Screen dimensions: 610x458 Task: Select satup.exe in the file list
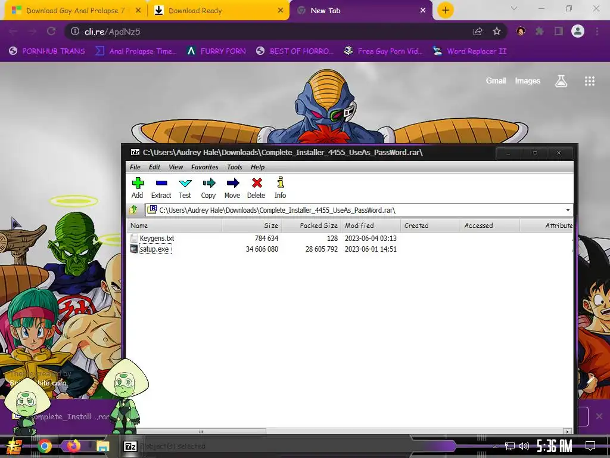coord(155,249)
